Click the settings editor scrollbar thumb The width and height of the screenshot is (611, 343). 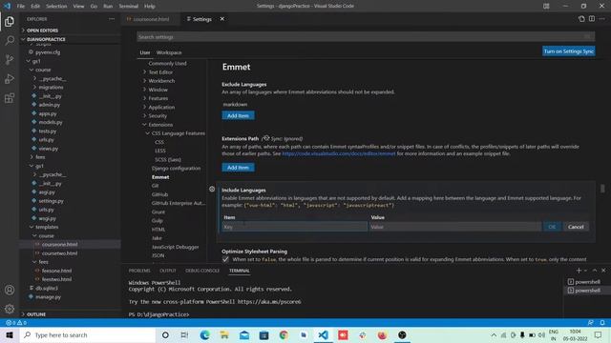602,189
